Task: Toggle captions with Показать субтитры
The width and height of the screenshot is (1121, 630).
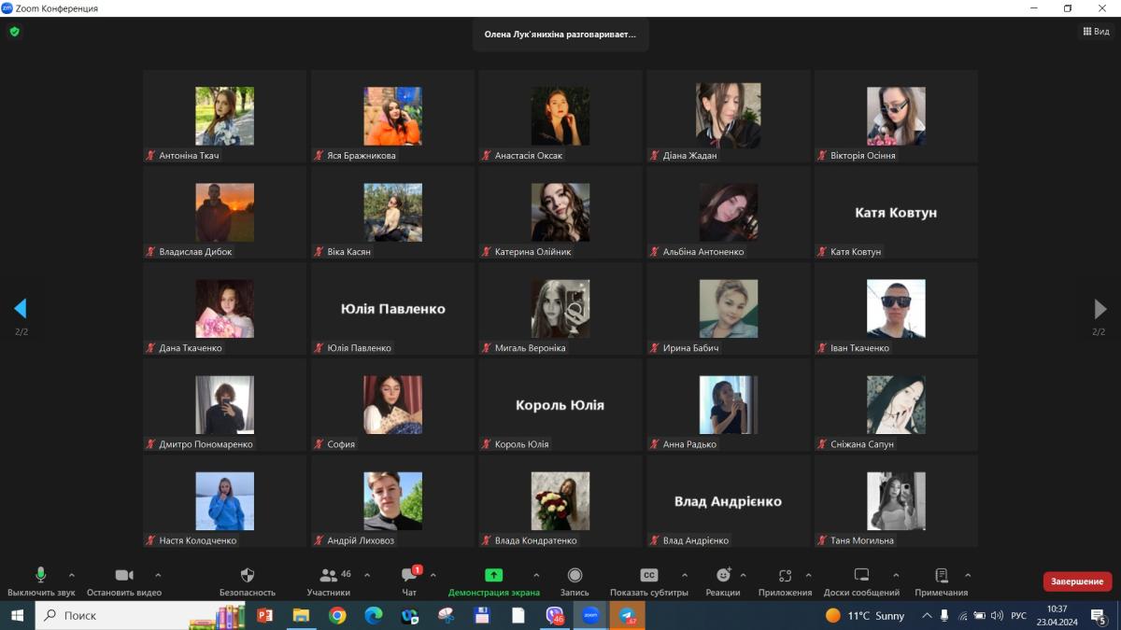Action: (x=649, y=576)
